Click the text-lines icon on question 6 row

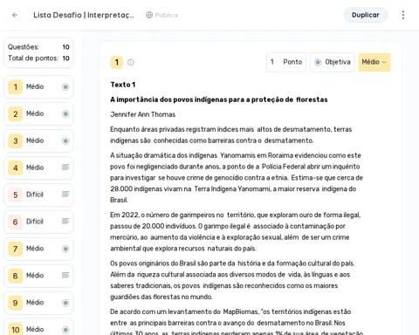[x=65, y=222]
